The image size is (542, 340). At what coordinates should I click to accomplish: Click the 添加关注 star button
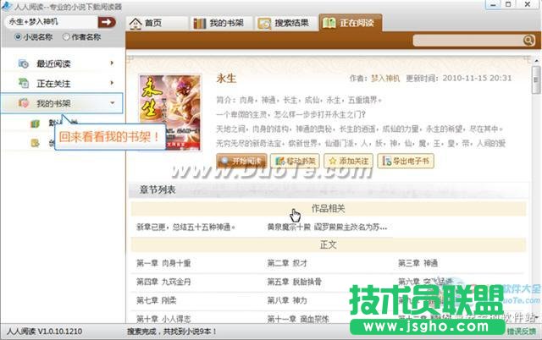click(x=348, y=161)
